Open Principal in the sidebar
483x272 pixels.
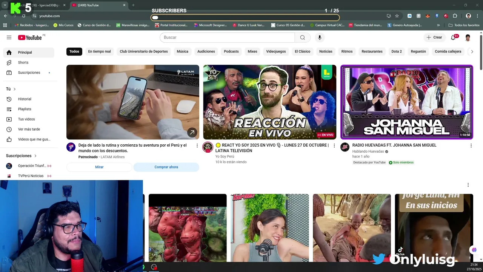[29, 53]
